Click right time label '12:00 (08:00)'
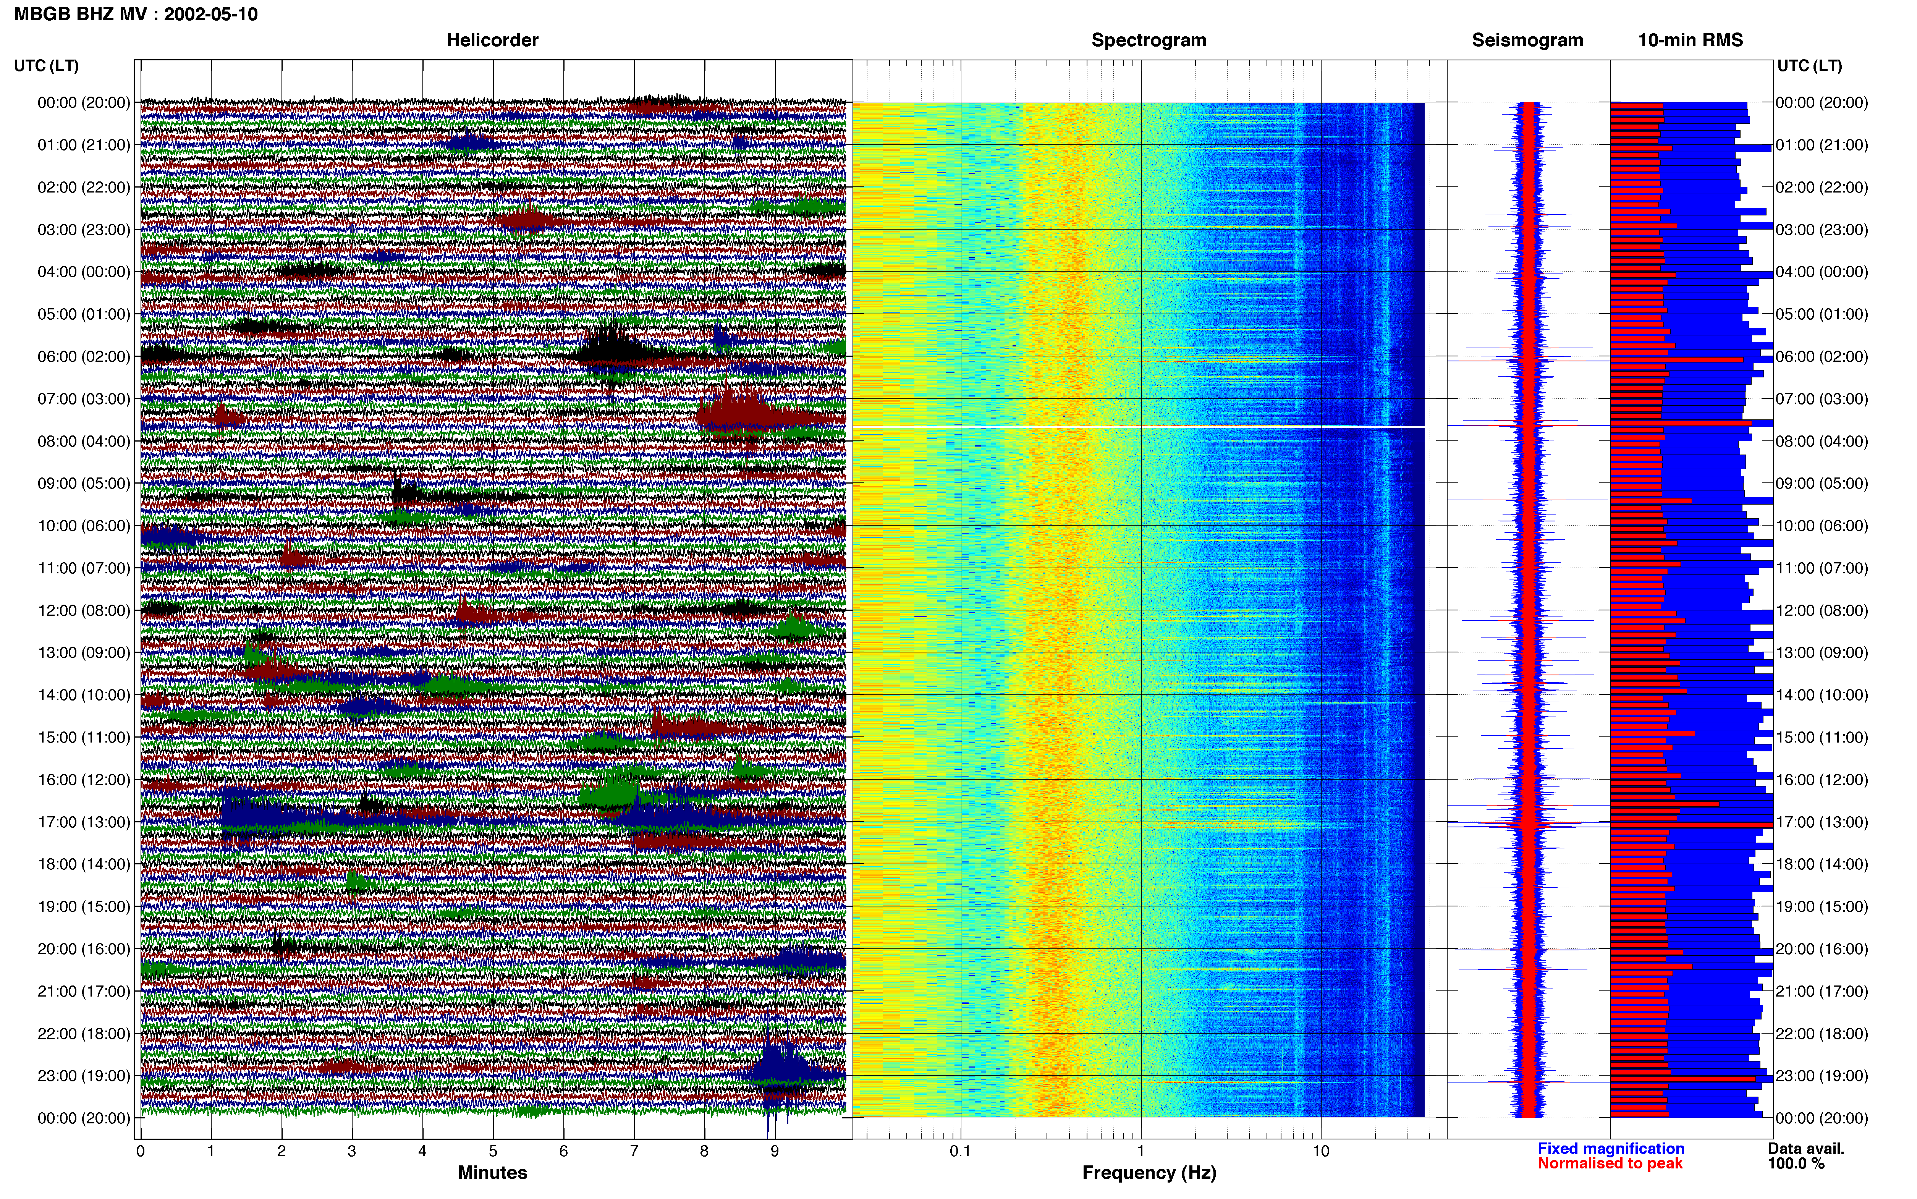 [1822, 611]
